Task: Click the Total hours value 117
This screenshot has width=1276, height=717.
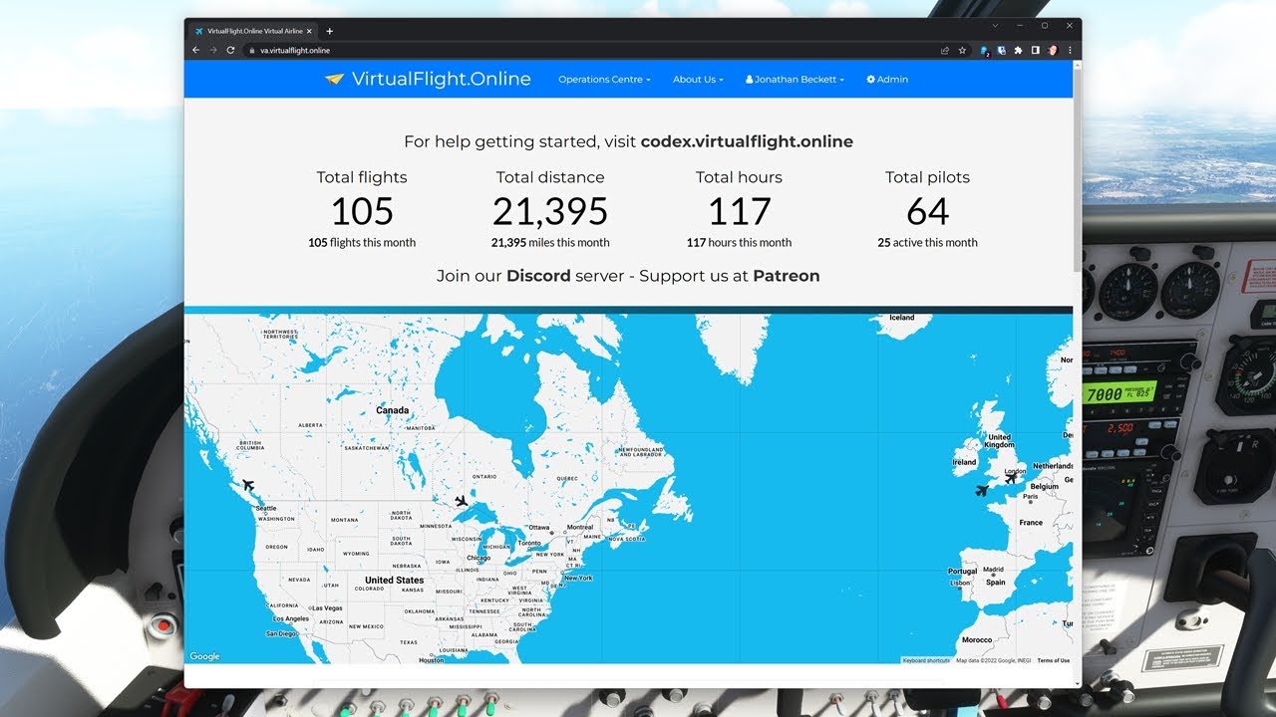Action: [739, 212]
